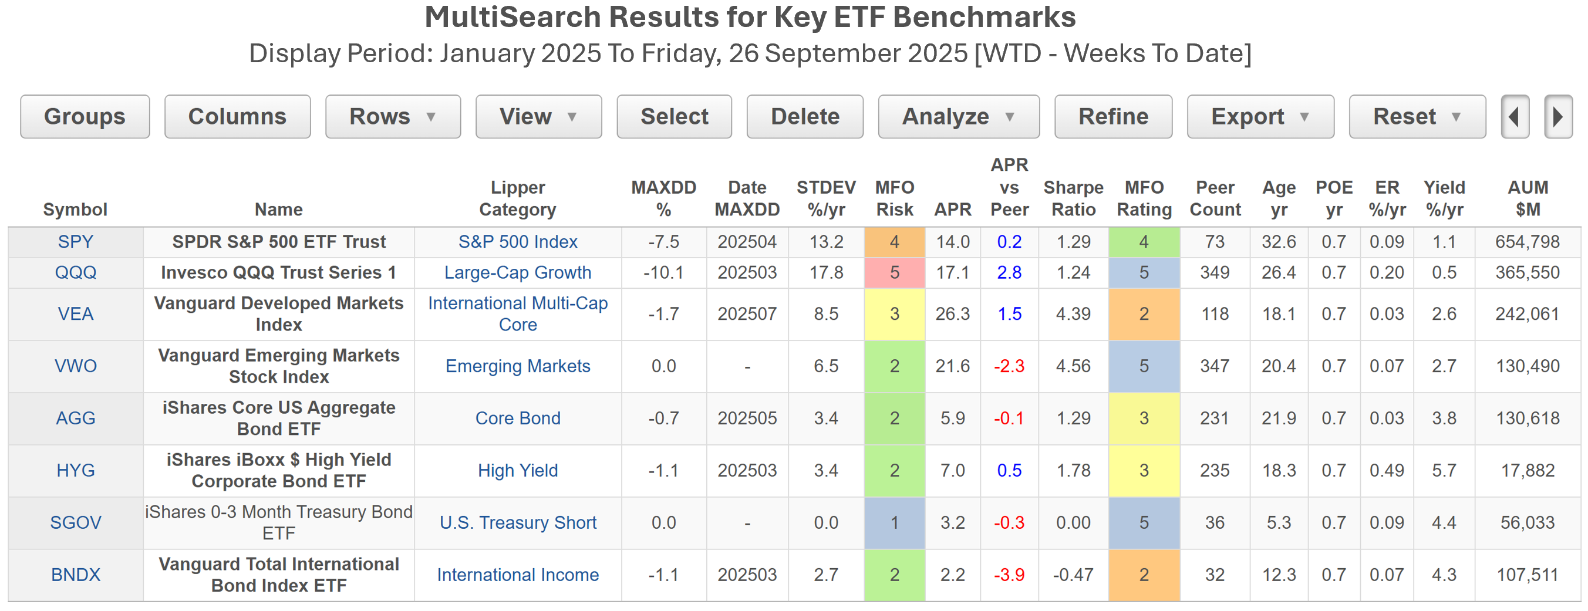Open the Reset dropdown
1588x611 pixels.
click(1417, 117)
